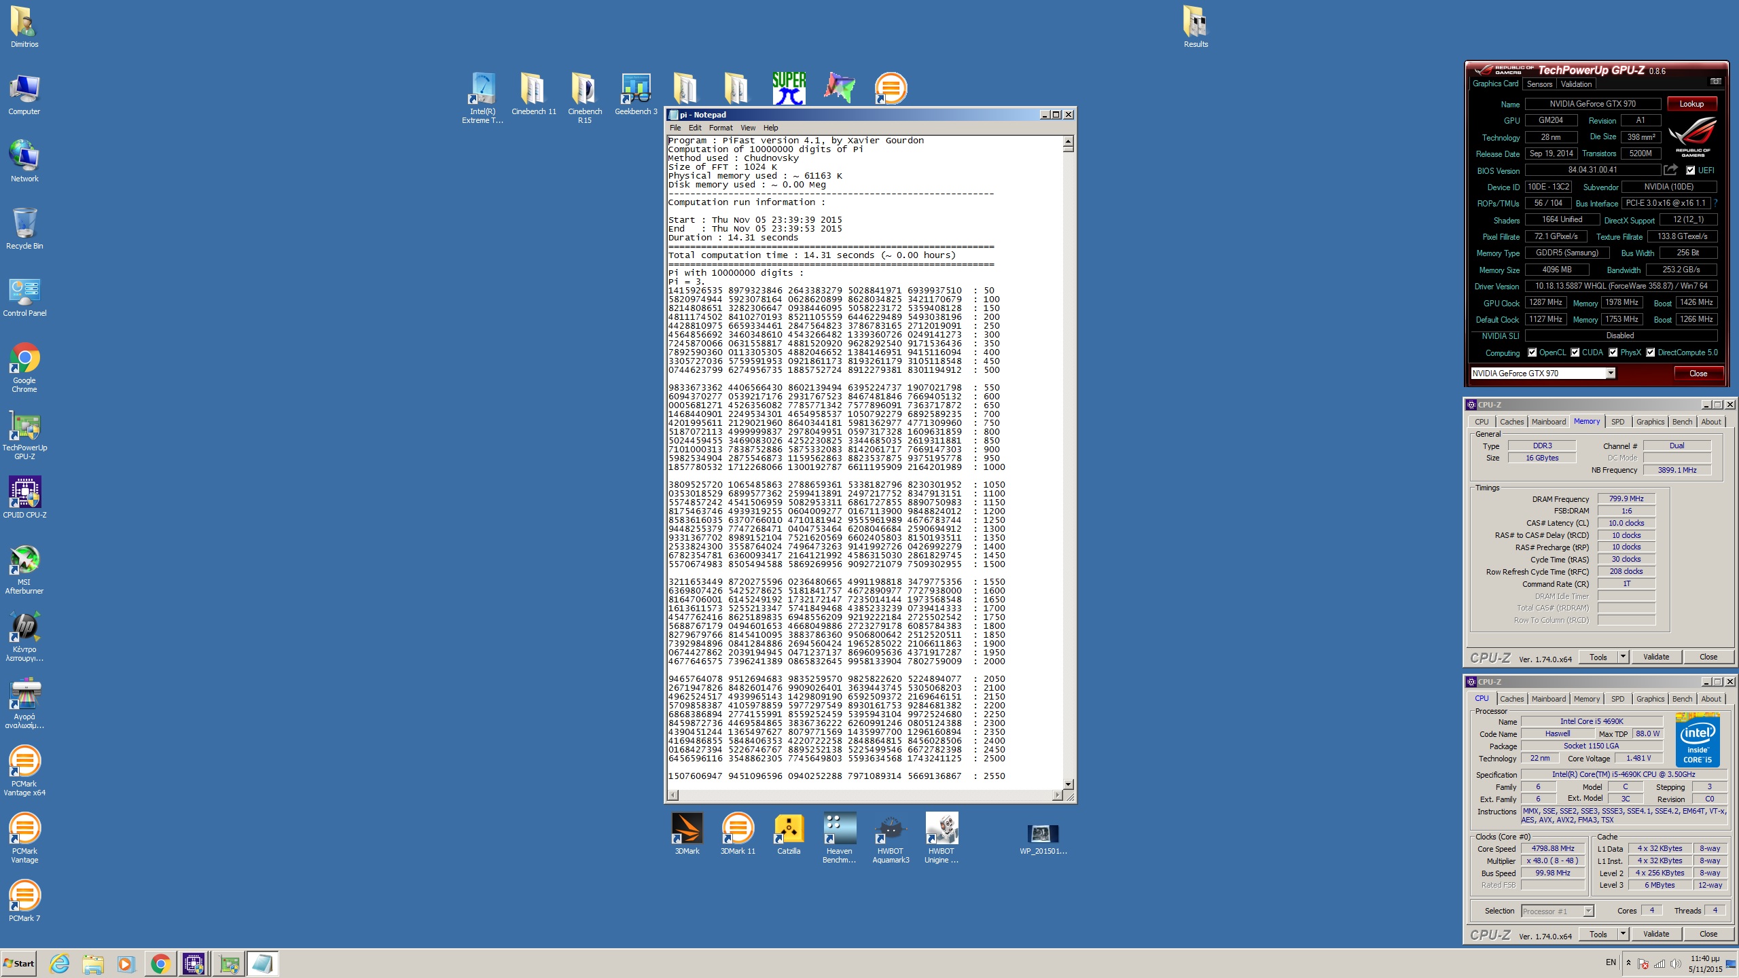This screenshot has height=978, width=1739.
Task: Click the BIOS export share icon in GPU-Z
Action: click(x=1670, y=170)
